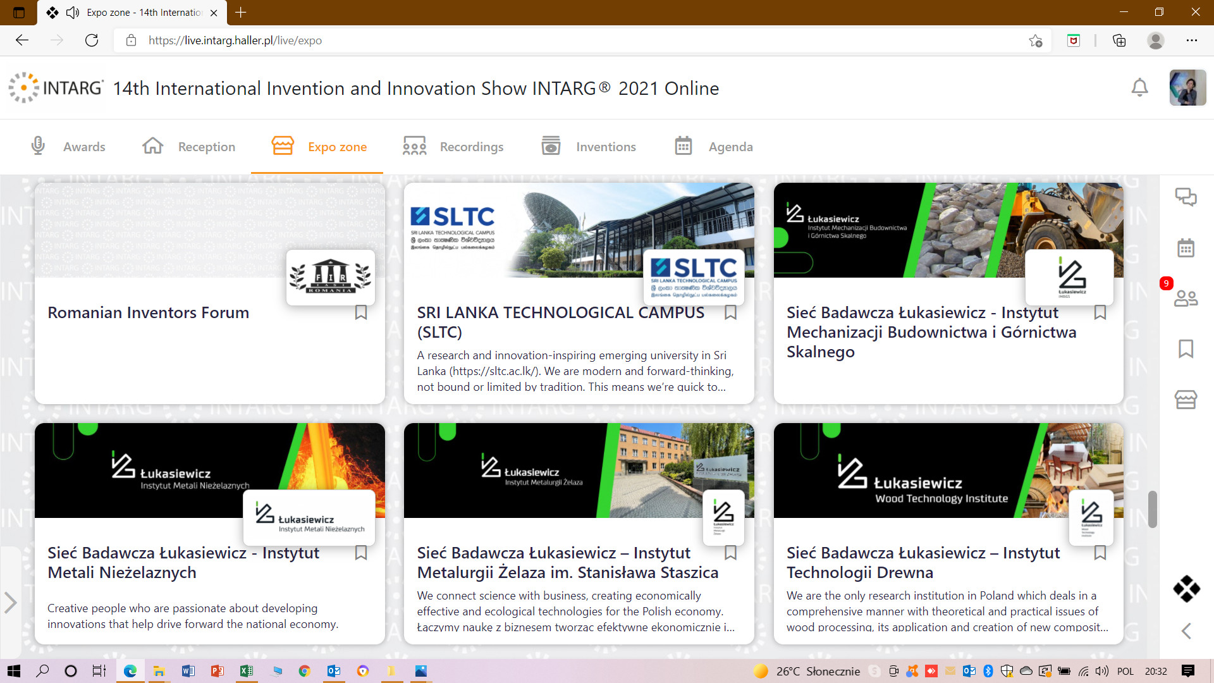The height and width of the screenshot is (683, 1214).
Task: Mute the tab audio speaker icon
Action: (73, 12)
